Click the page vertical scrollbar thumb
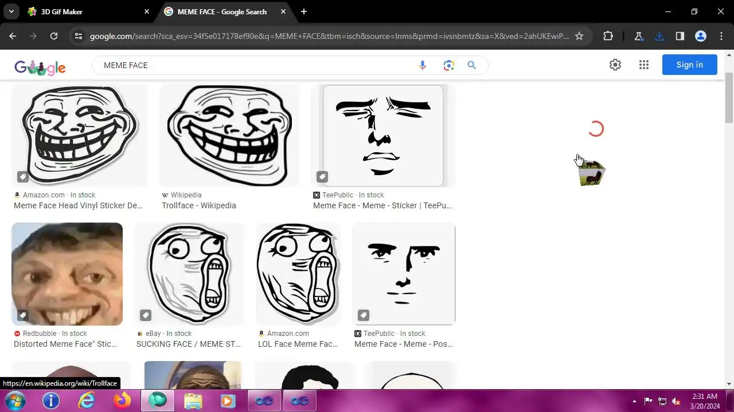This screenshot has width=734, height=412. (x=729, y=97)
